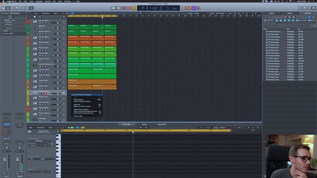Solo the Techno Kicks 2 track
317x178 pixels.
click(43, 34)
